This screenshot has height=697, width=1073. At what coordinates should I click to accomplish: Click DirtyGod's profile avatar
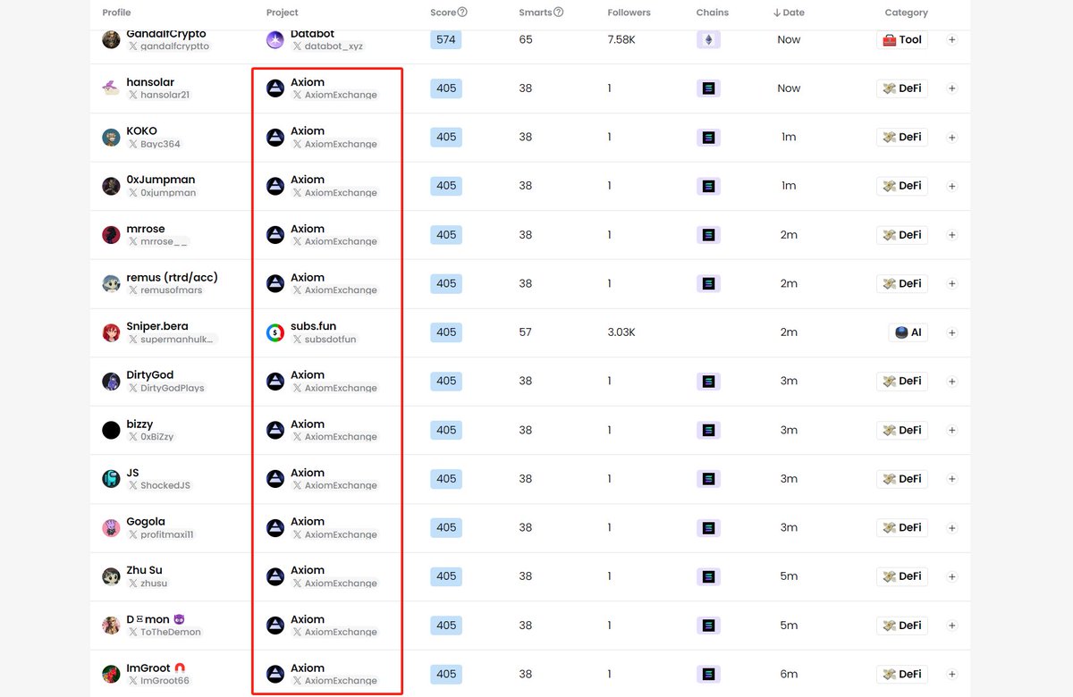click(111, 381)
